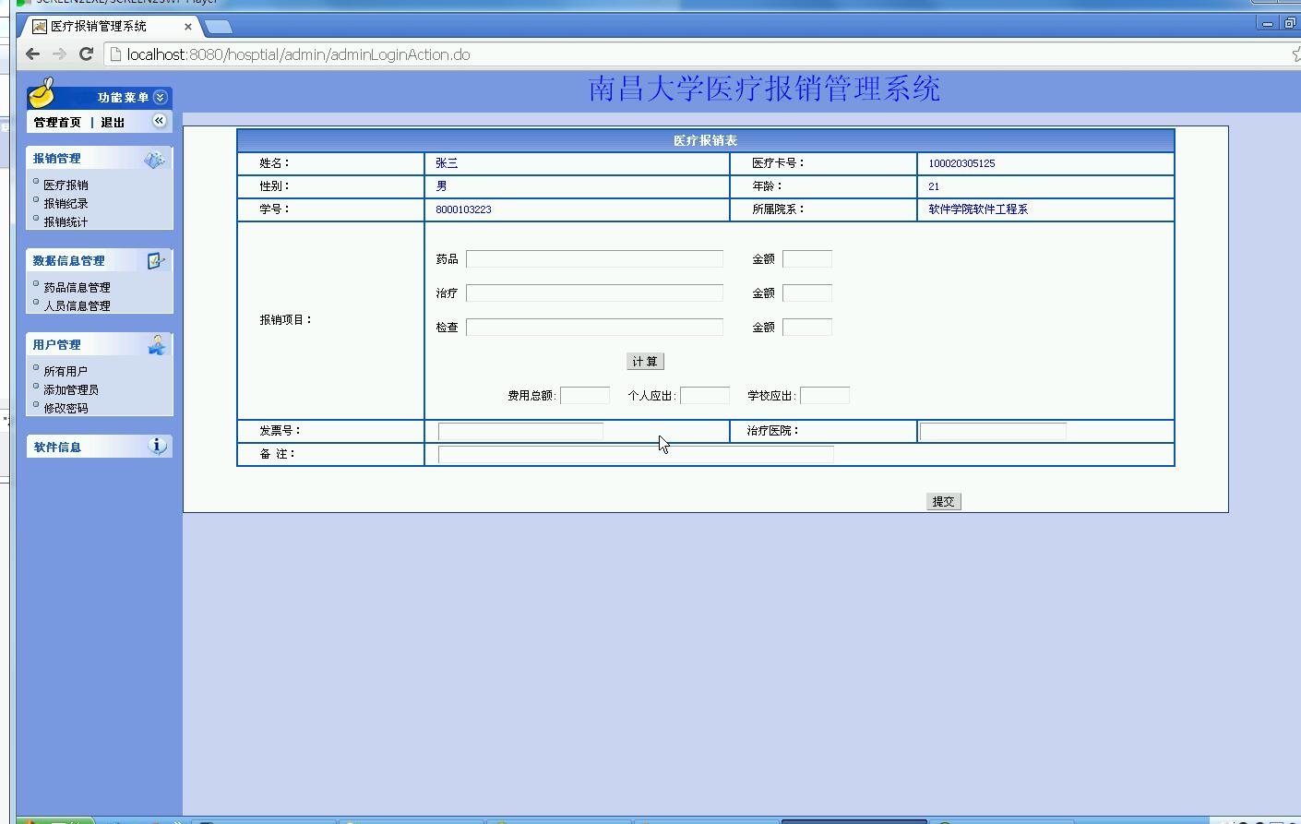1301x824 pixels.
Task: Click the 用户管理 header text
Action: [x=57, y=345]
